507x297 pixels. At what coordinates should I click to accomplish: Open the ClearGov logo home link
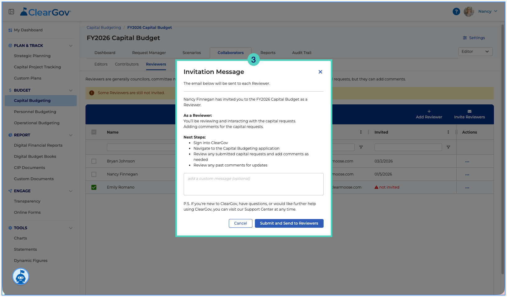46,12
